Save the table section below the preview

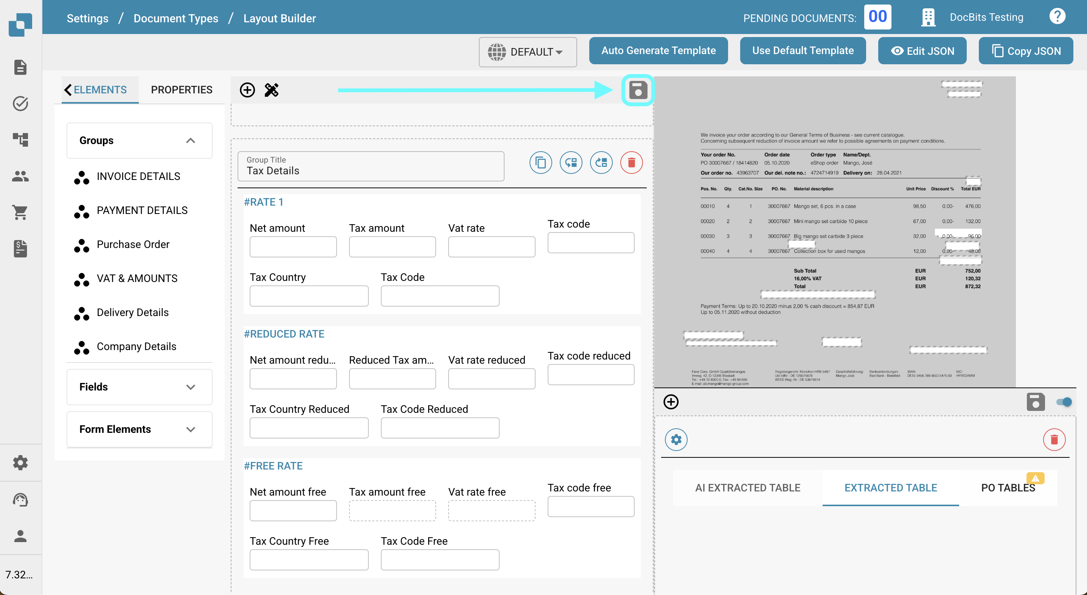click(x=1036, y=402)
